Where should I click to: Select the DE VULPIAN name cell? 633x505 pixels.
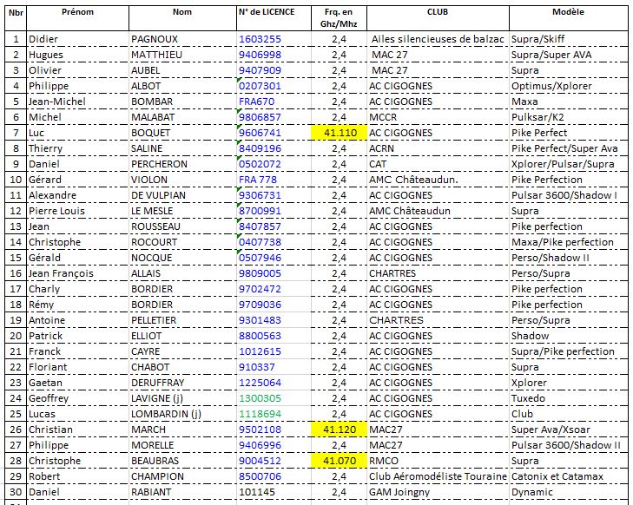coord(182,195)
